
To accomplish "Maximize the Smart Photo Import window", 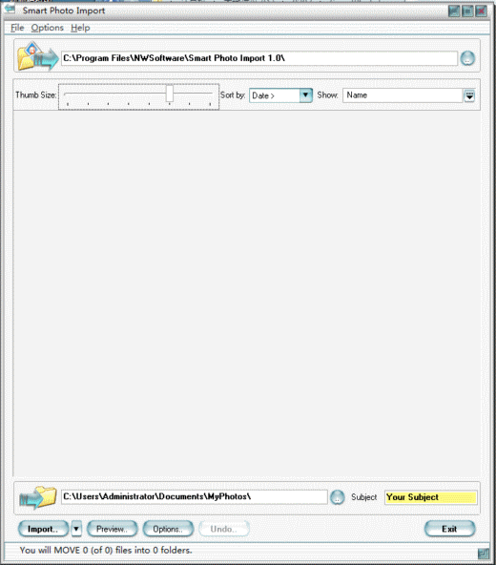I will [x=467, y=11].
